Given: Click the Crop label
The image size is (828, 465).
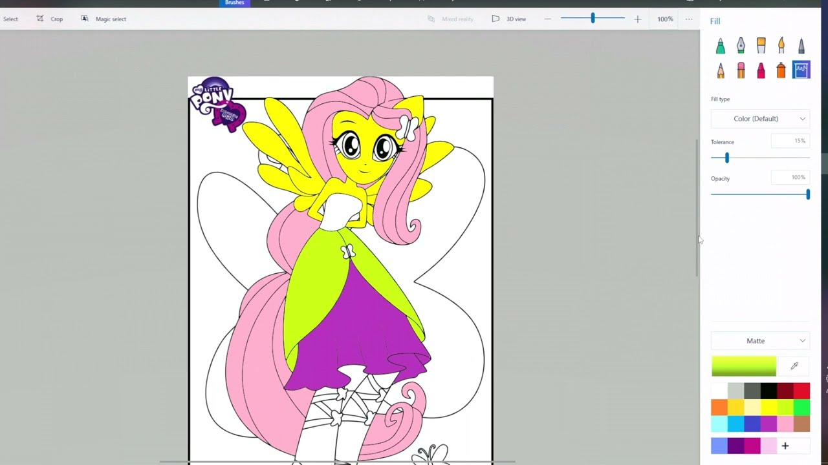Looking at the screenshot, I should coord(57,19).
